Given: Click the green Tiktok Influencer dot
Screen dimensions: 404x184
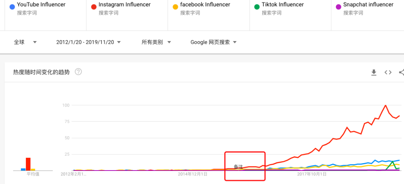Looking at the screenshot, I should coord(257,7).
